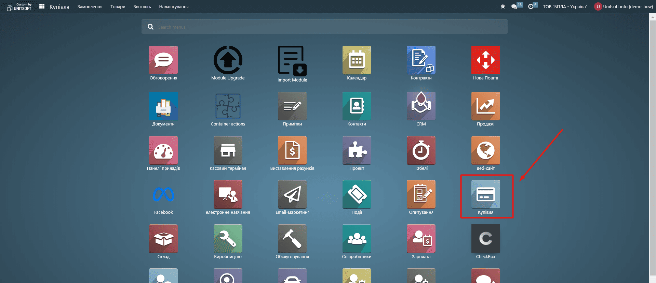Launch the Module Upgrade app
Image resolution: width=656 pixels, height=283 pixels.
coord(228,60)
